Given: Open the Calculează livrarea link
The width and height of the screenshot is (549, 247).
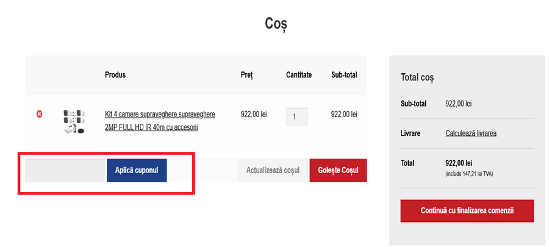Looking at the screenshot, I should click(471, 133).
